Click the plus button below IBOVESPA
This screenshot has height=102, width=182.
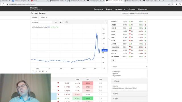(x=113, y=60)
